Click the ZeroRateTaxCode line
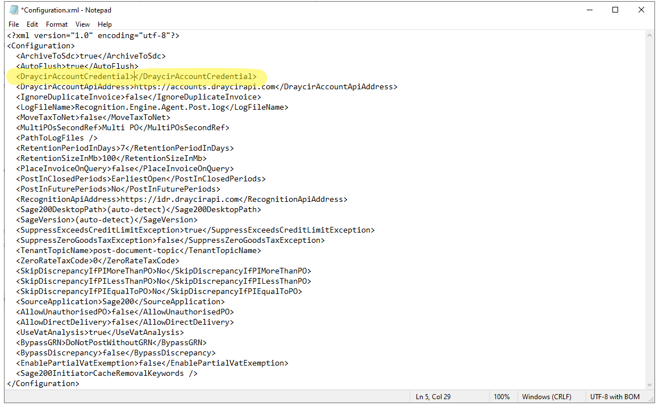The height and width of the screenshot is (406, 659). pos(98,261)
